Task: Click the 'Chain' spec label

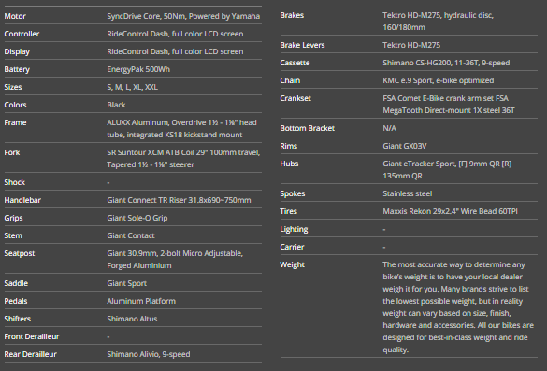Action: point(290,80)
